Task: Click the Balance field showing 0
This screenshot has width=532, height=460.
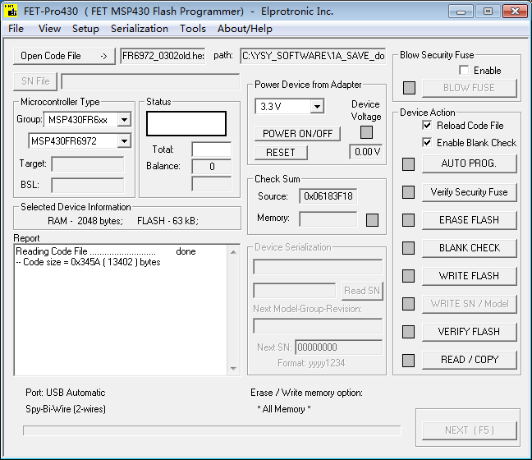Action: tap(211, 167)
